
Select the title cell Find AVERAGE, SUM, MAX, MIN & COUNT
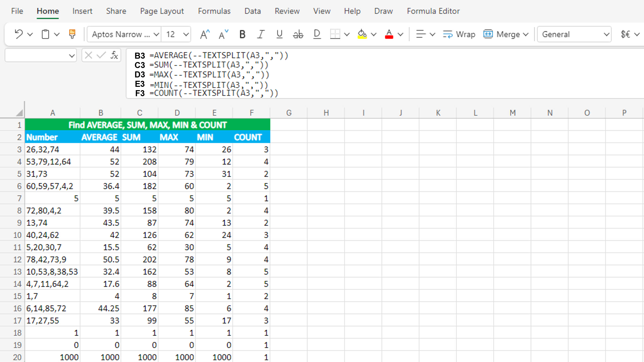coord(148,125)
